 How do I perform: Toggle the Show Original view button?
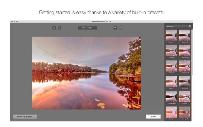tap(87, 28)
